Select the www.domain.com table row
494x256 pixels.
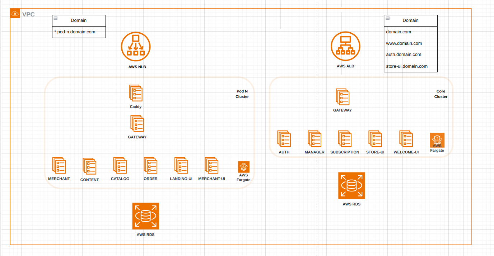tap(410, 43)
